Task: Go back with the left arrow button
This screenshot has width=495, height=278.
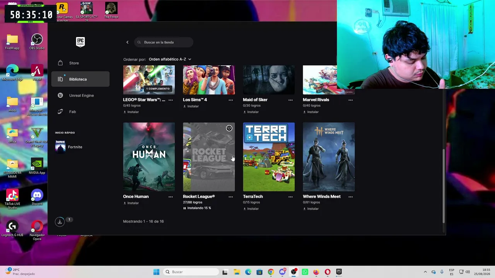Action: tap(127, 42)
